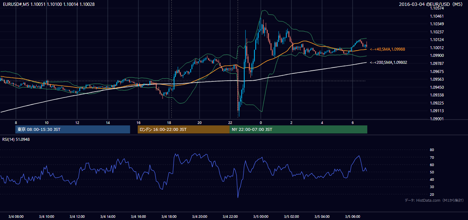Click the EURUSD#,M5 price header text

click(x=48, y=4)
